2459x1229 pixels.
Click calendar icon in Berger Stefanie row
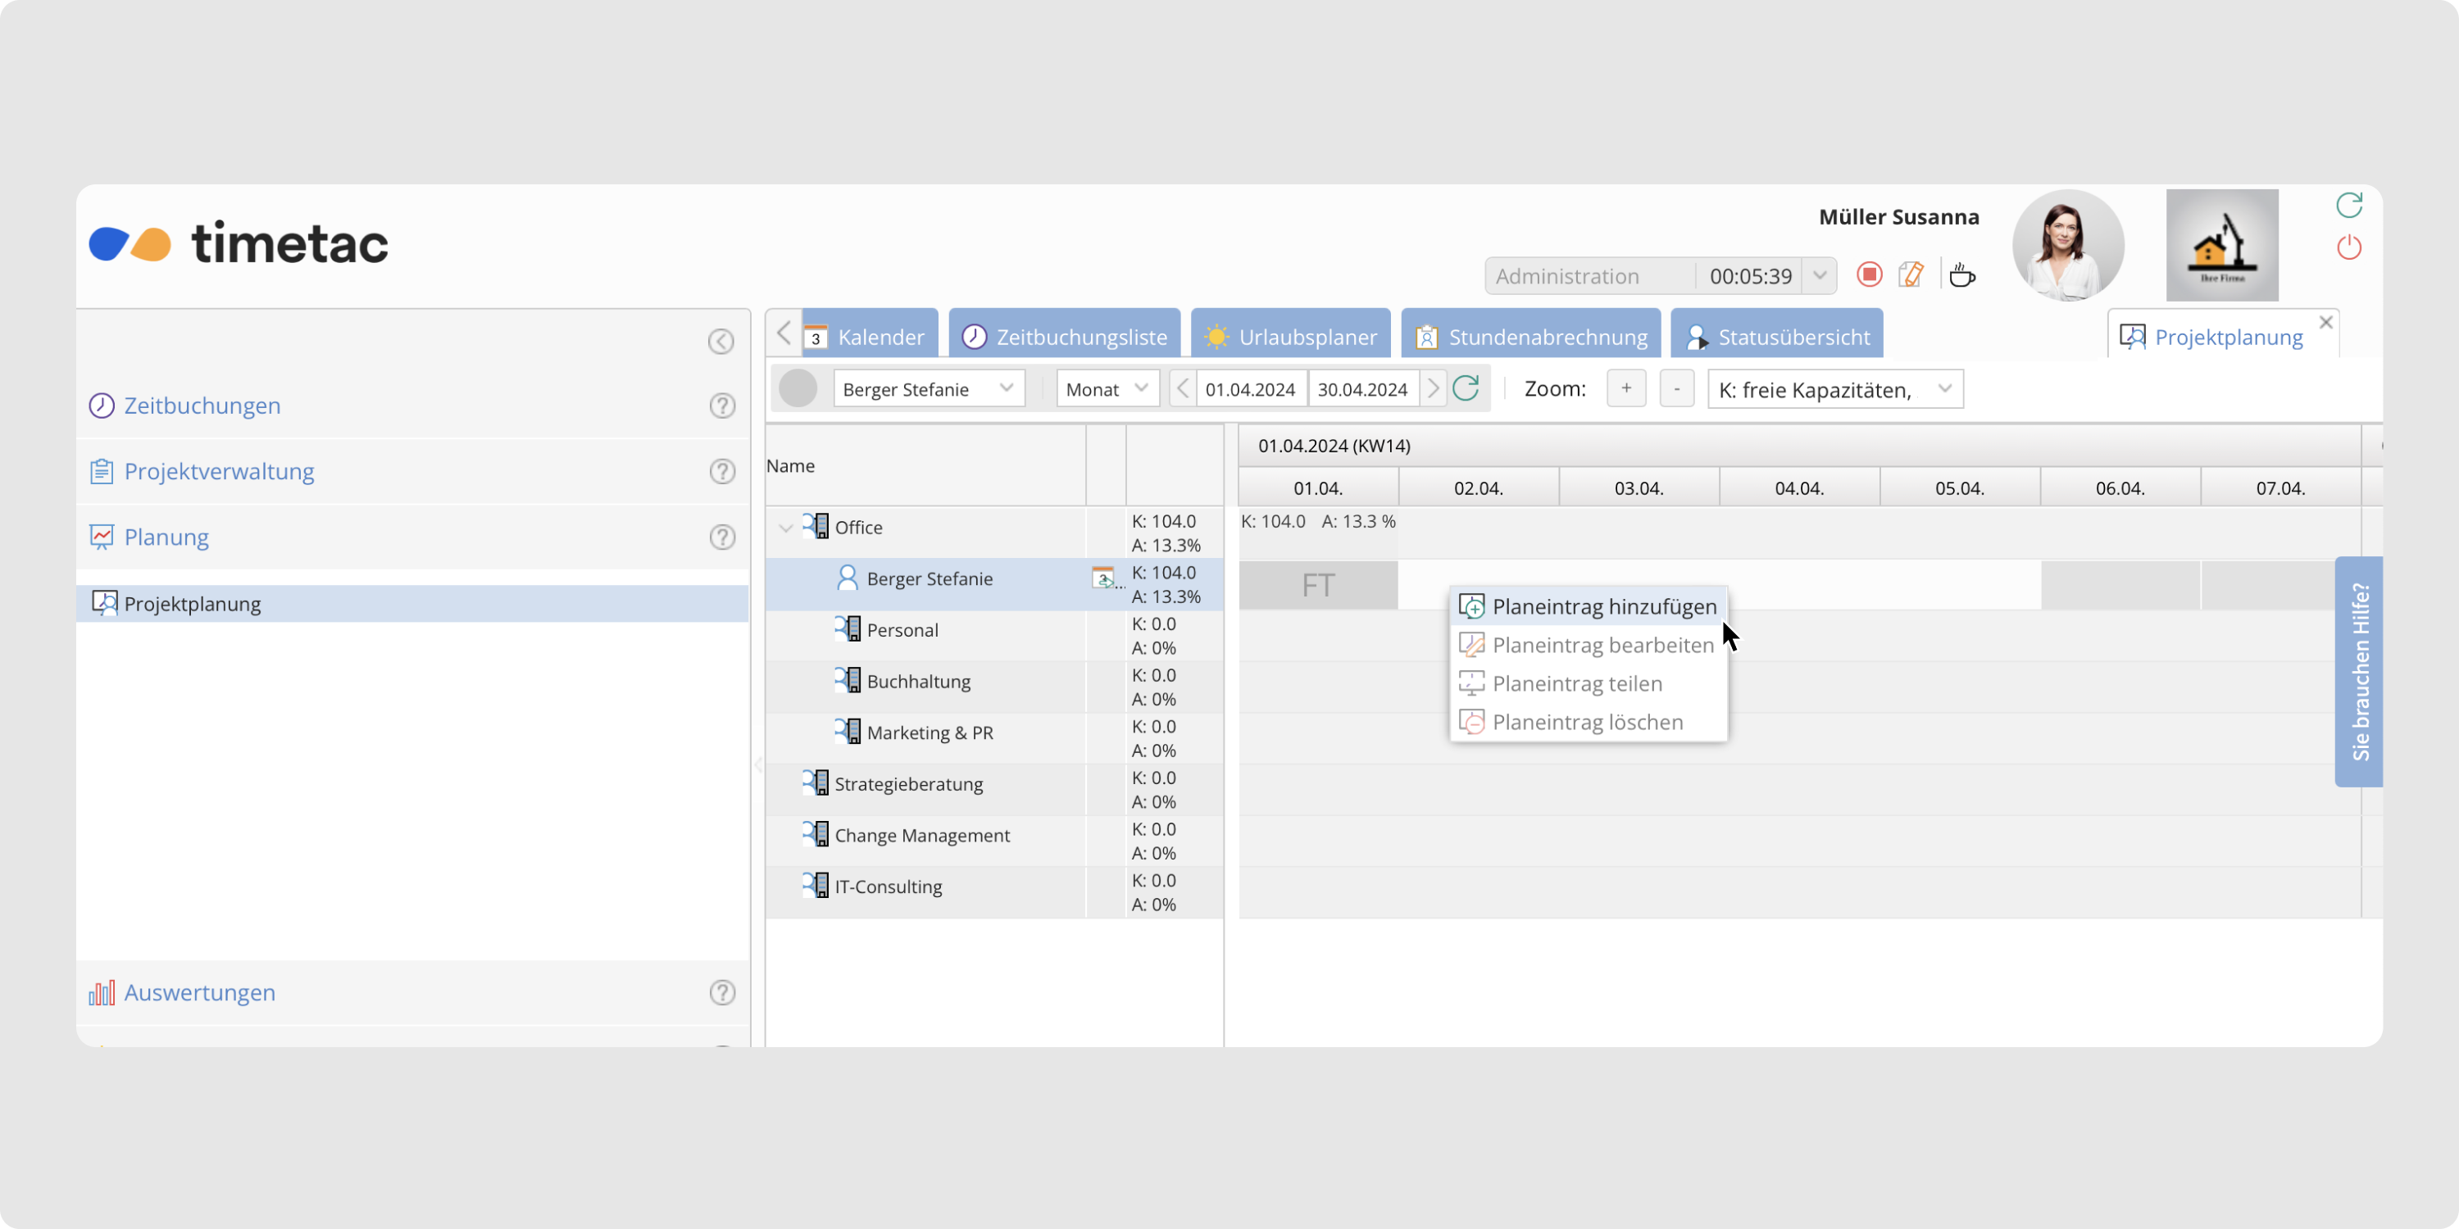pos(1103,578)
